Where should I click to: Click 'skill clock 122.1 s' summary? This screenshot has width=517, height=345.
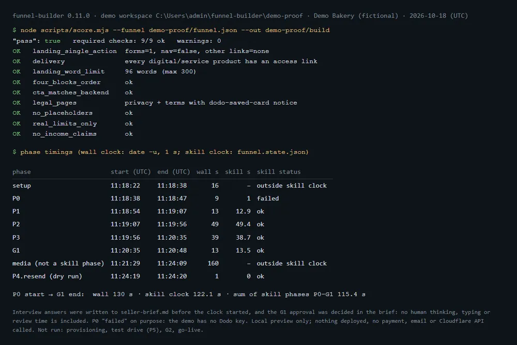point(183,294)
